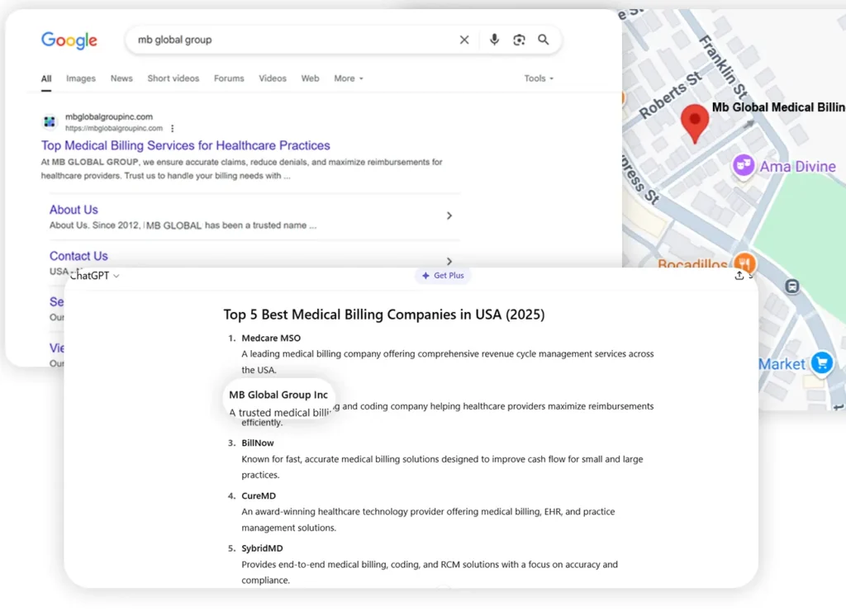Open Google Lens image search
The width and height of the screenshot is (846, 611).
click(x=519, y=40)
